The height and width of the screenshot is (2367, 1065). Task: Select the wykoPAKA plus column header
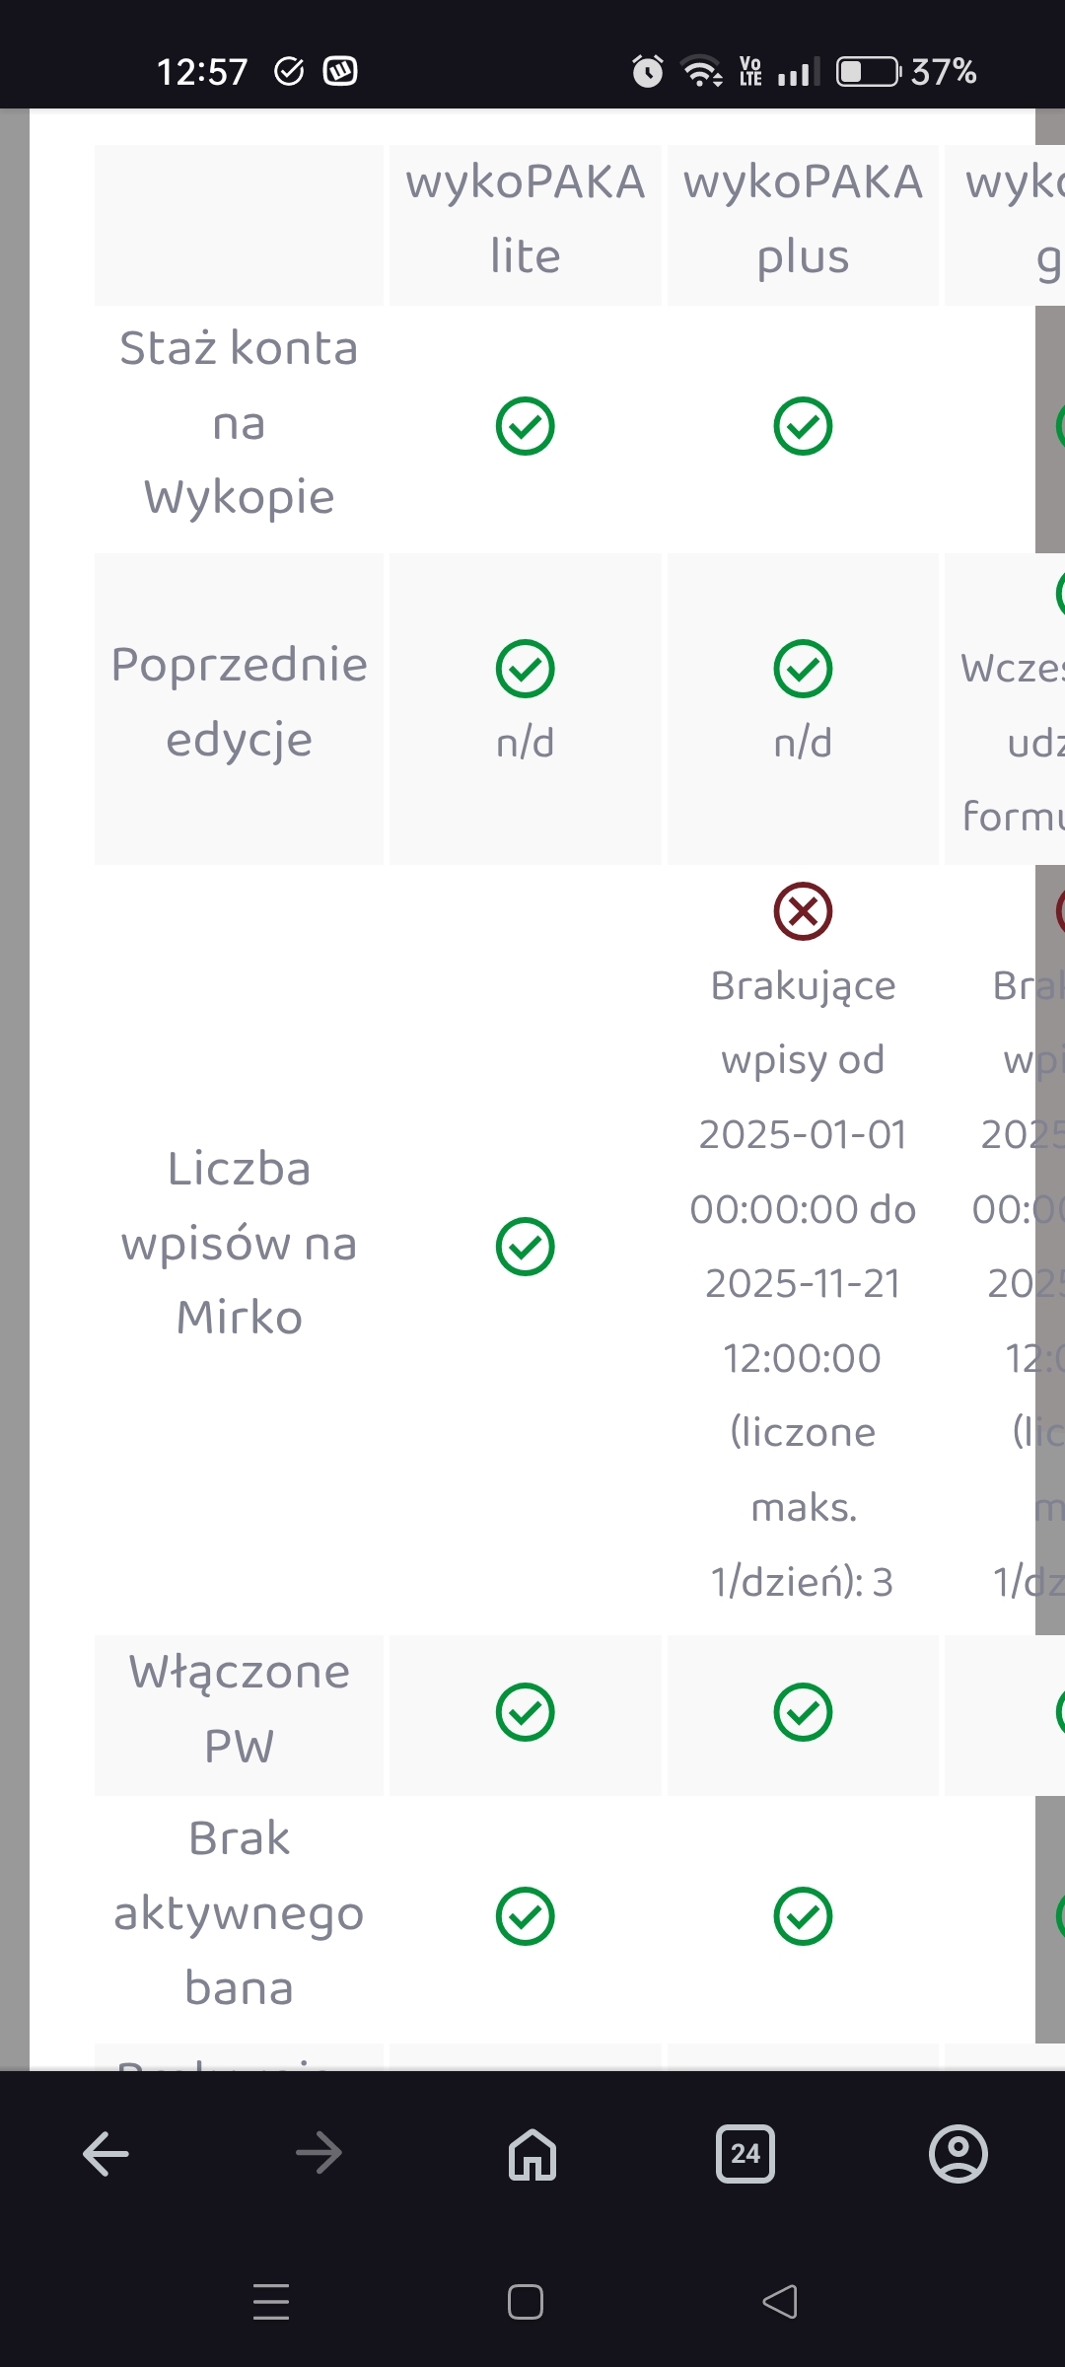pos(803,219)
